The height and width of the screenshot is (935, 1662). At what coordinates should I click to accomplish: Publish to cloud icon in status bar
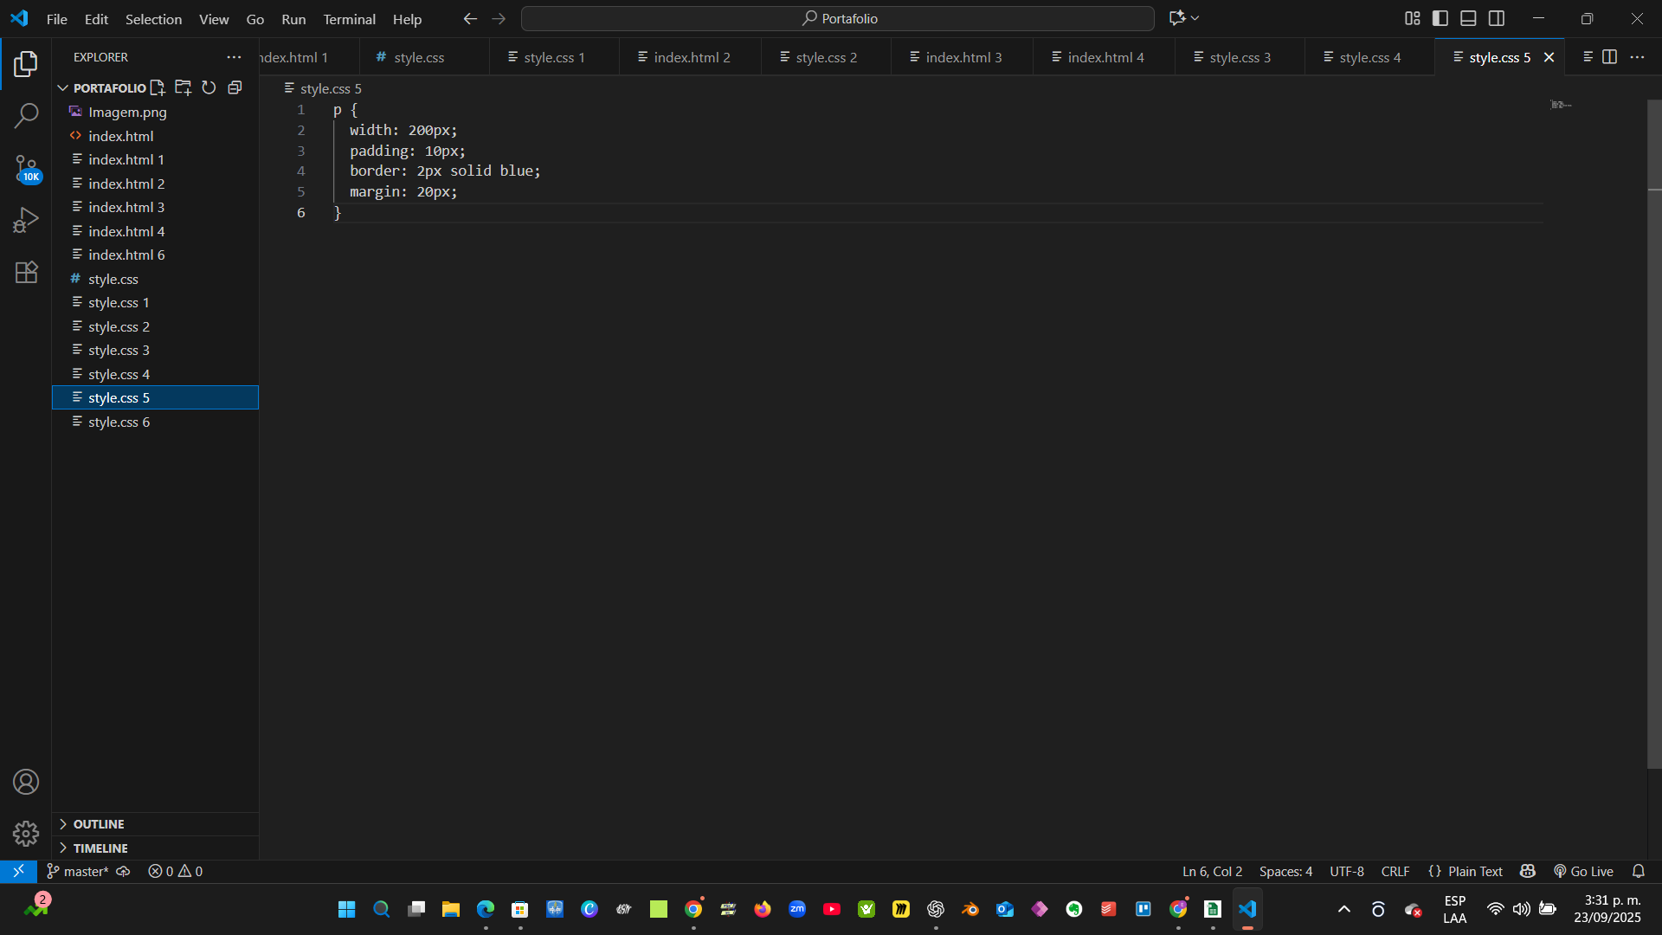click(x=123, y=871)
